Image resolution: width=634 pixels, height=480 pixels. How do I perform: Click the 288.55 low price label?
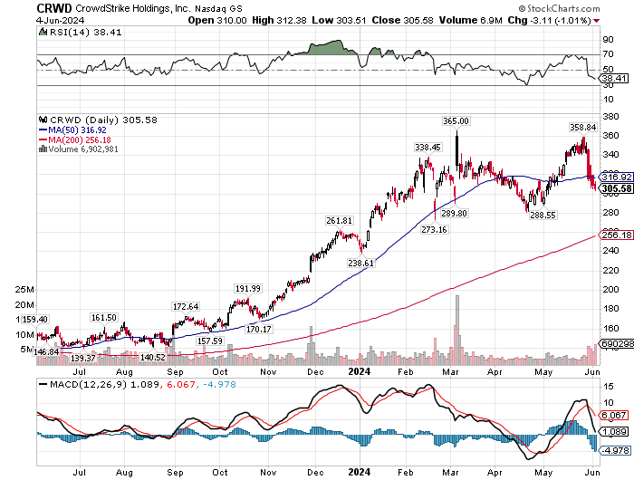(x=543, y=216)
